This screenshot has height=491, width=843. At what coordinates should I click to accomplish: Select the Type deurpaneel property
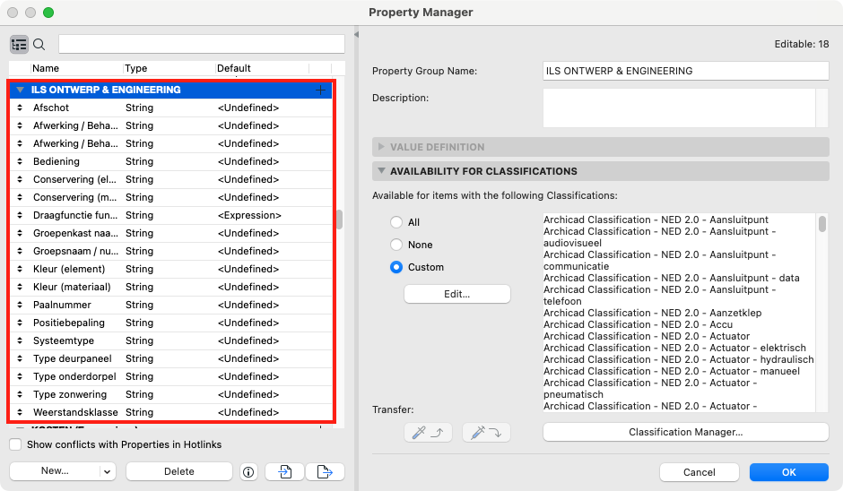click(171, 358)
